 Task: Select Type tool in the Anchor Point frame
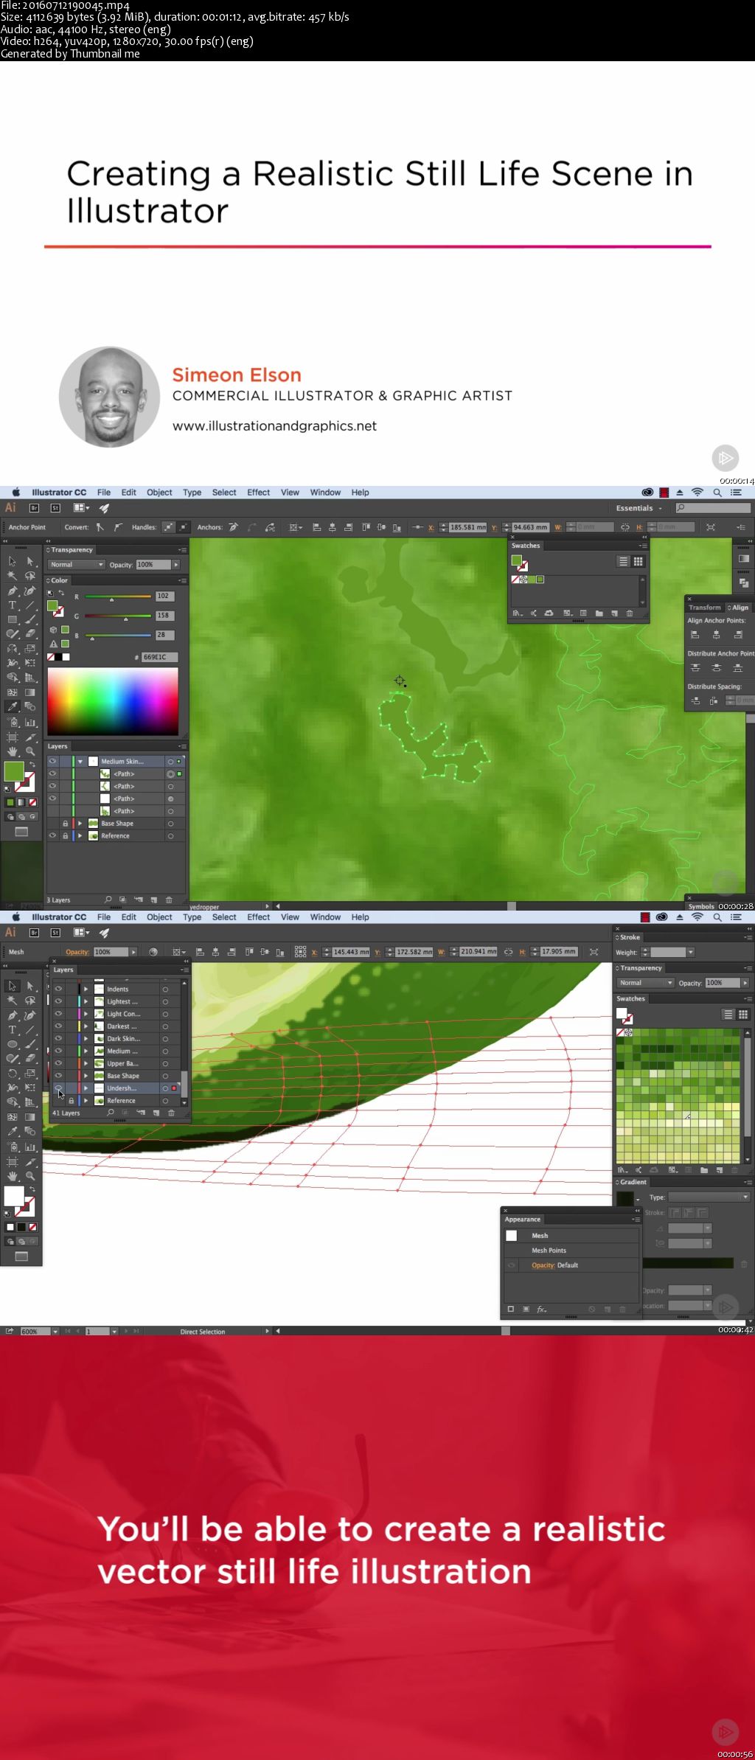click(x=13, y=605)
